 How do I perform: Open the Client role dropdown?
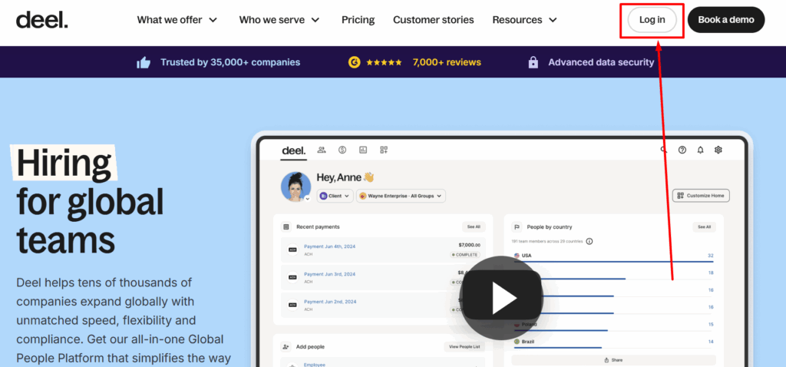[x=335, y=196]
